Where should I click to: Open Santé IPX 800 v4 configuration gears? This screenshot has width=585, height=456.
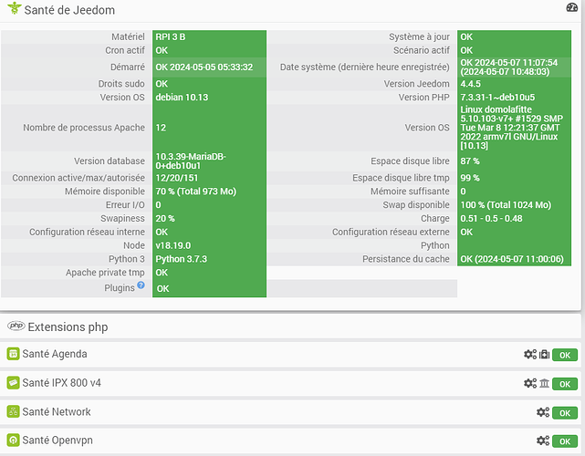coord(529,384)
